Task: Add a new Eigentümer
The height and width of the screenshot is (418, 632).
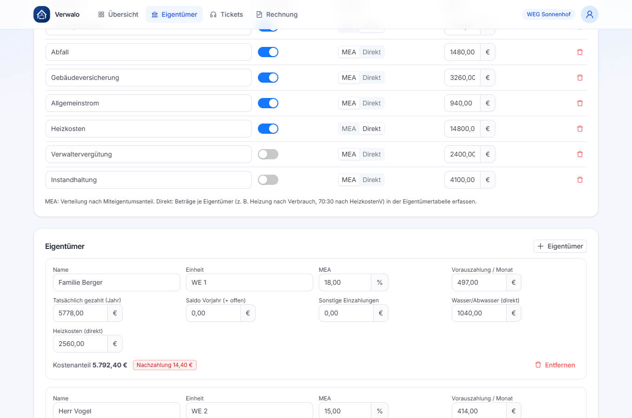Action: point(560,246)
